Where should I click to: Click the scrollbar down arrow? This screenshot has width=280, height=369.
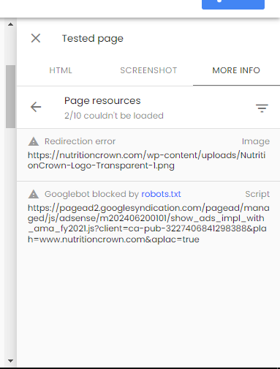(x=10, y=361)
